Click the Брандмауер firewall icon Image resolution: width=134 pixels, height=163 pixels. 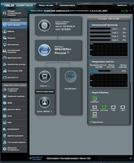5,129
